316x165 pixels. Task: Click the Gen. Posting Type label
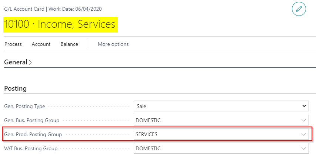pyautogui.click(x=24, y=107)
